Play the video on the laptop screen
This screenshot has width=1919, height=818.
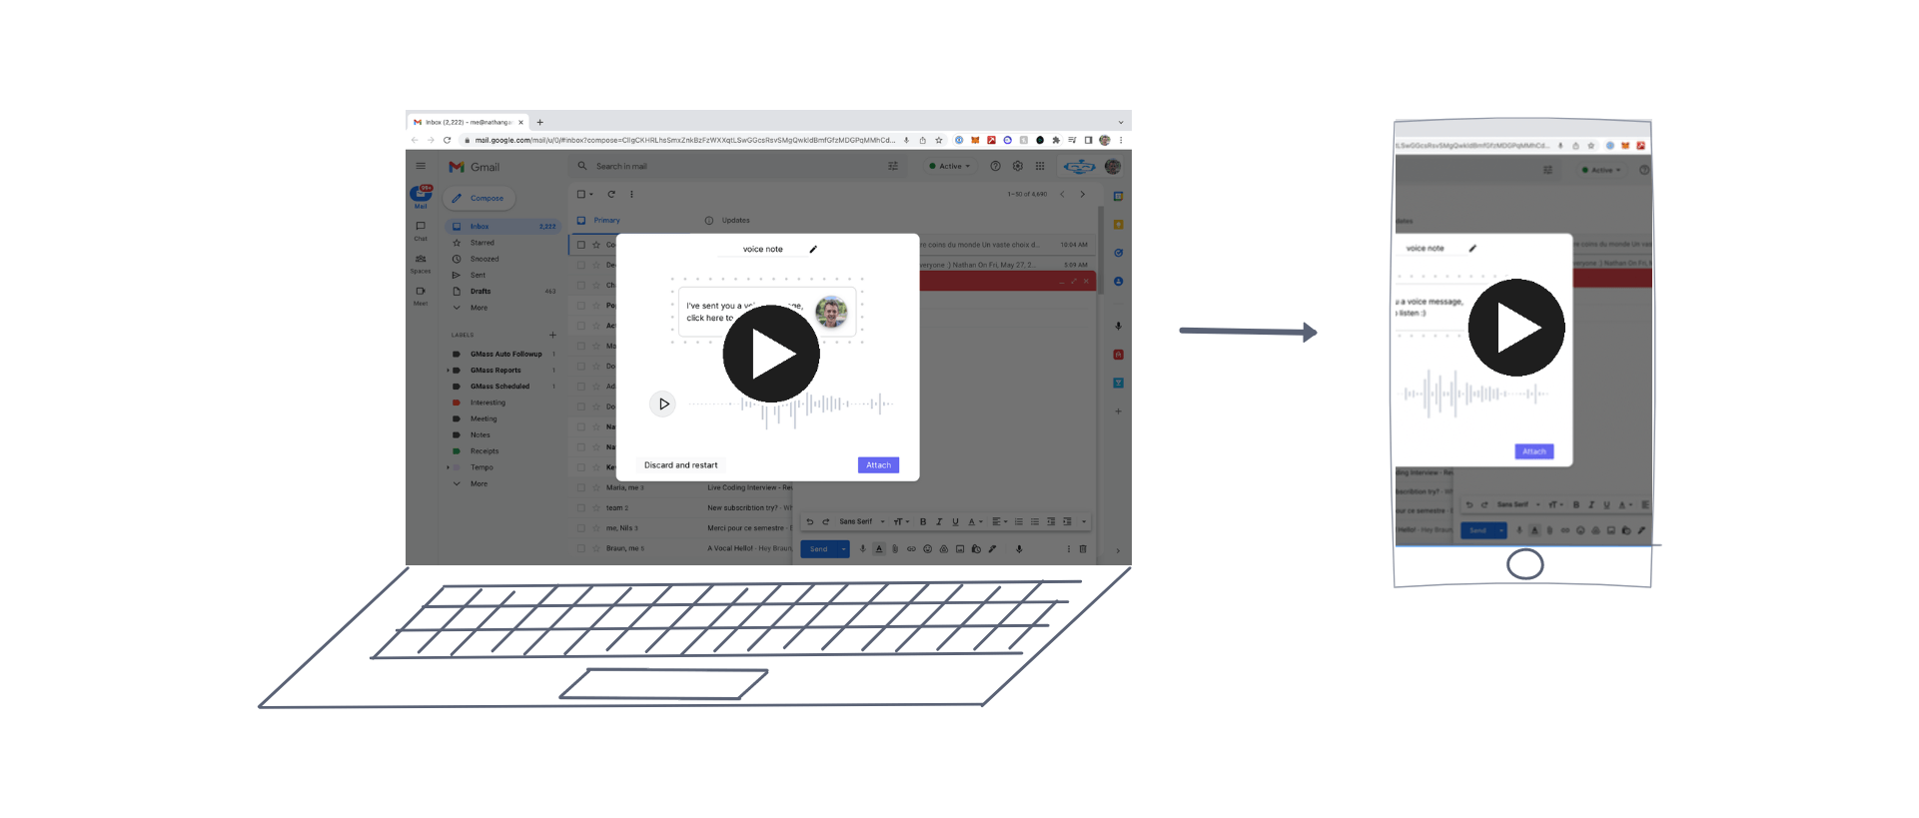pyautogui.click(x=771, y=354)
